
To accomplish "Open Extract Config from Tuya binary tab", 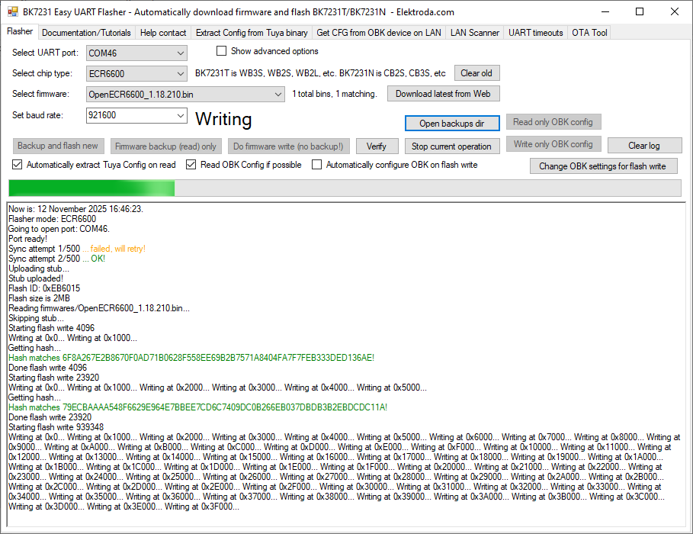I will pos(252,33).
